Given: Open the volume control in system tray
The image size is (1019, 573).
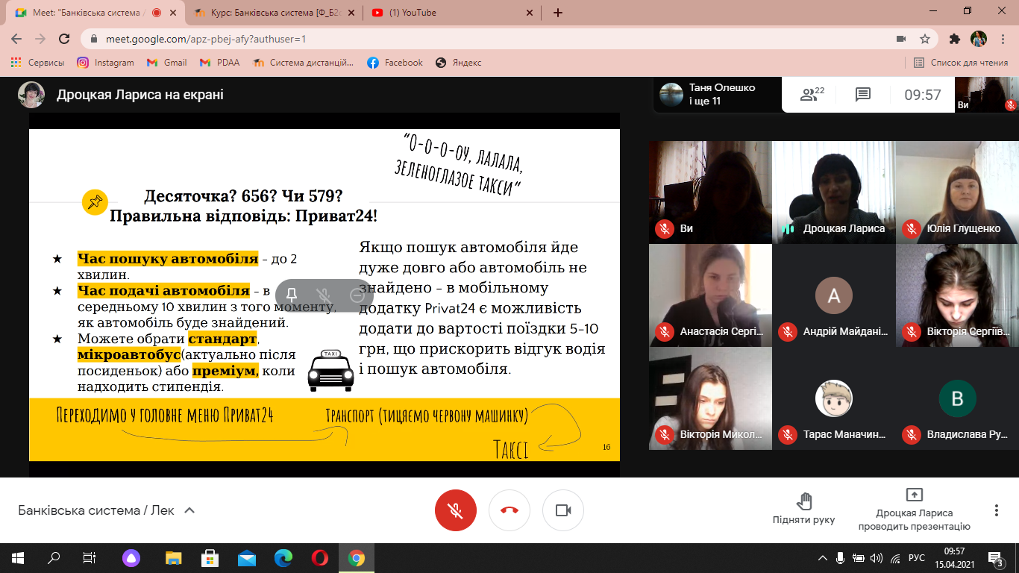Looking at the screenshot, I should (876, 557).
